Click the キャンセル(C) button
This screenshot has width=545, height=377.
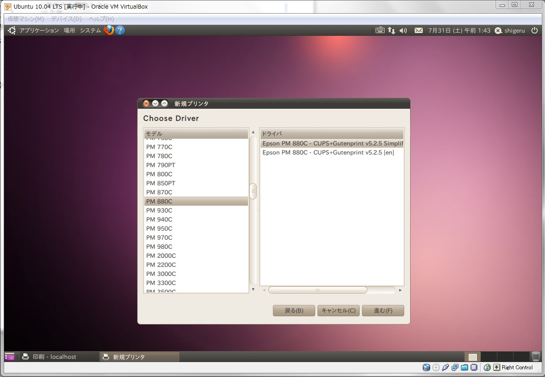click(x=338, y=311)
